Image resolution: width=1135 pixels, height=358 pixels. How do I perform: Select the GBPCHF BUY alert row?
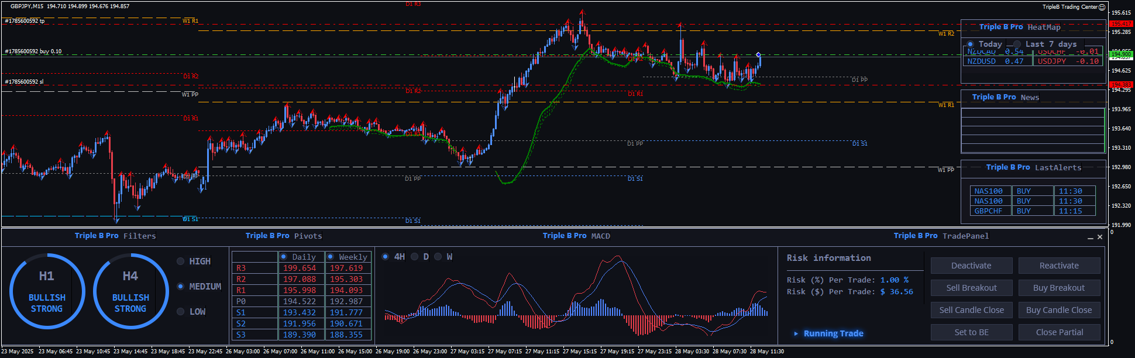(x=1033, y=211)
